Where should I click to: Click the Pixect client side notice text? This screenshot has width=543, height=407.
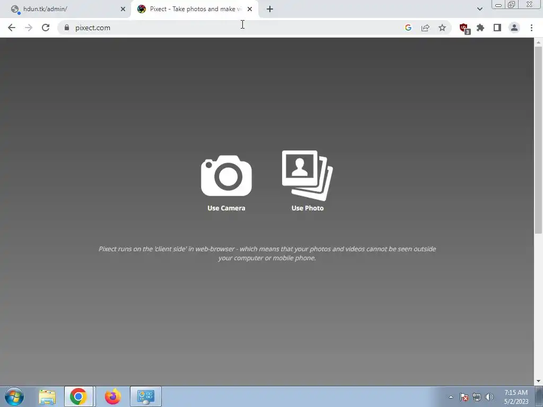coord(267,253)
